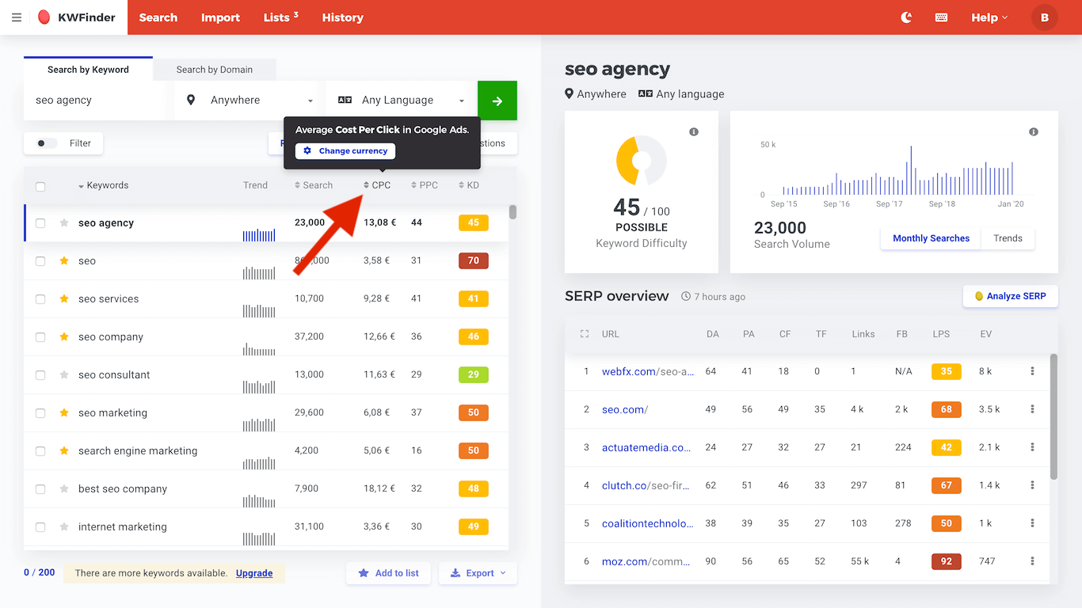Sort by Search volume column
Screen dimensions: 1082x608
pyautogui.click(x=314, y=185)
